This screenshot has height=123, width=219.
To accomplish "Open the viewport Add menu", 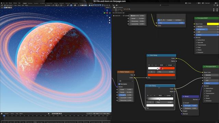I will tap(23, 5).
